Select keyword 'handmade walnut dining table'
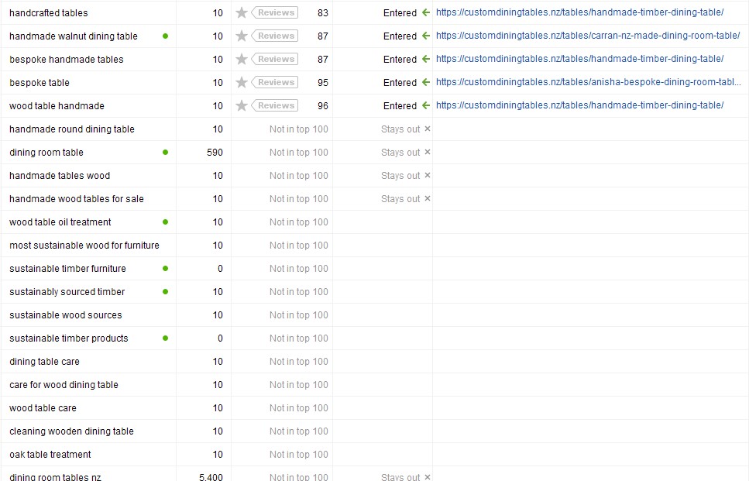This screenshot has width=749, height=481. coord(74,36)
